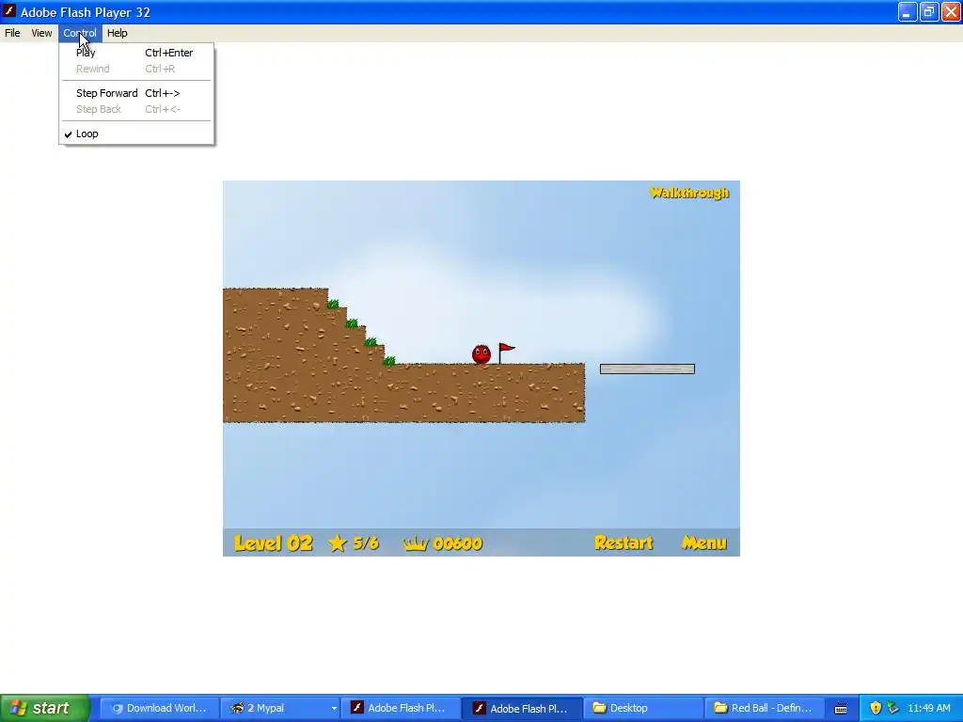Image resolution: width=963 pixels, height=722 pixels.
Task: Open the Desktop folder taskbar button
Action: tap(643, 708)
